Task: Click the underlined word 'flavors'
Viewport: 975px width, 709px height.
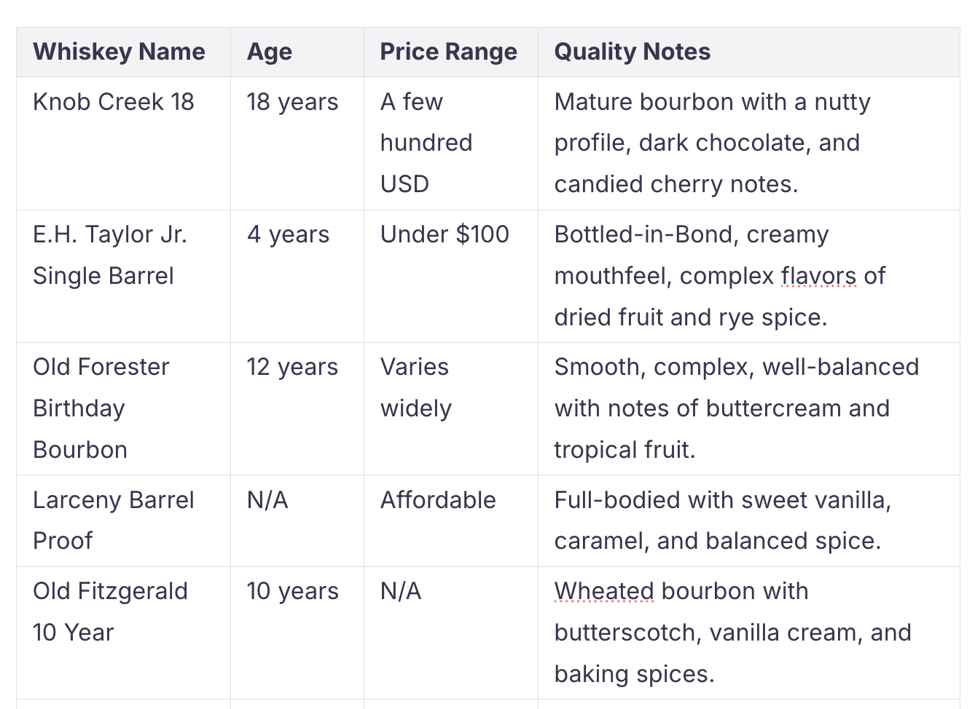Action: (x=818, y=276)
